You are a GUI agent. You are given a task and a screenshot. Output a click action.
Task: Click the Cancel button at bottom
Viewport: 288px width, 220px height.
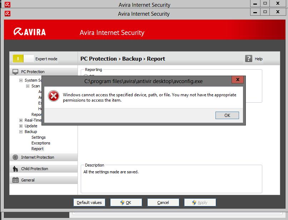[163, 203]
